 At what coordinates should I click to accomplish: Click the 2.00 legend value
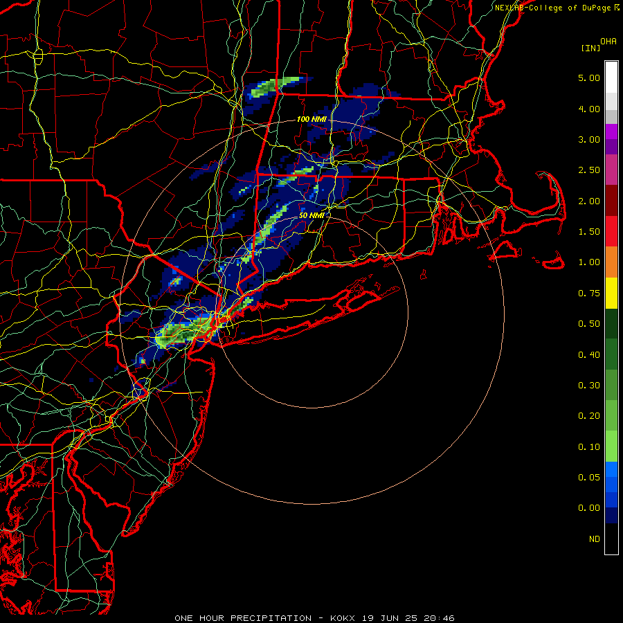click(x=589, y=201)
